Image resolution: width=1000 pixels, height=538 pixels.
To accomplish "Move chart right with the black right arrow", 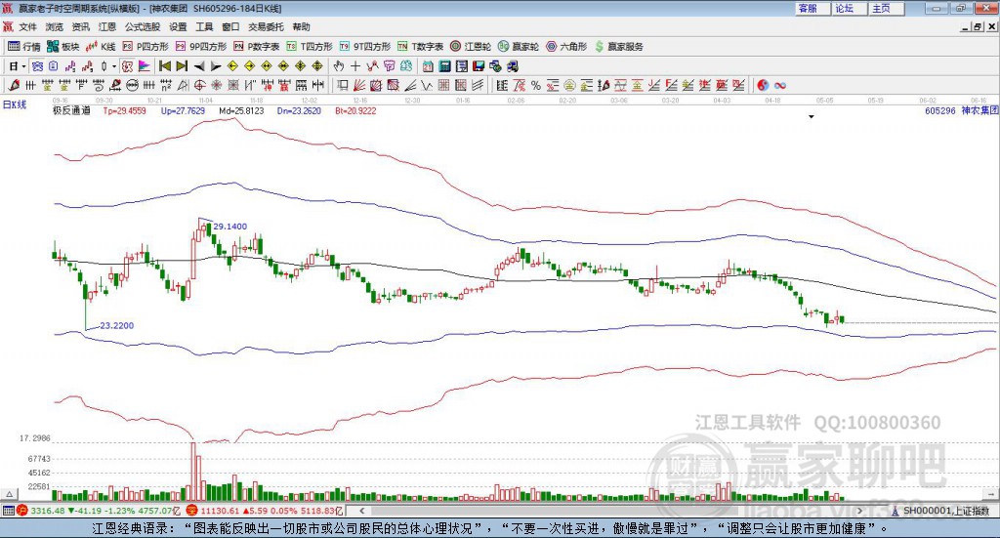I will [x=216, y=66].
